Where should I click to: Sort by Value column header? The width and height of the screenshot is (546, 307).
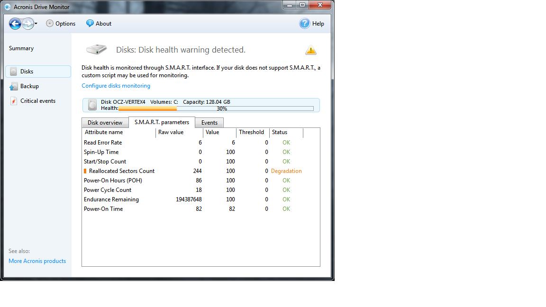pyautogui.click(x=220, y=133)
